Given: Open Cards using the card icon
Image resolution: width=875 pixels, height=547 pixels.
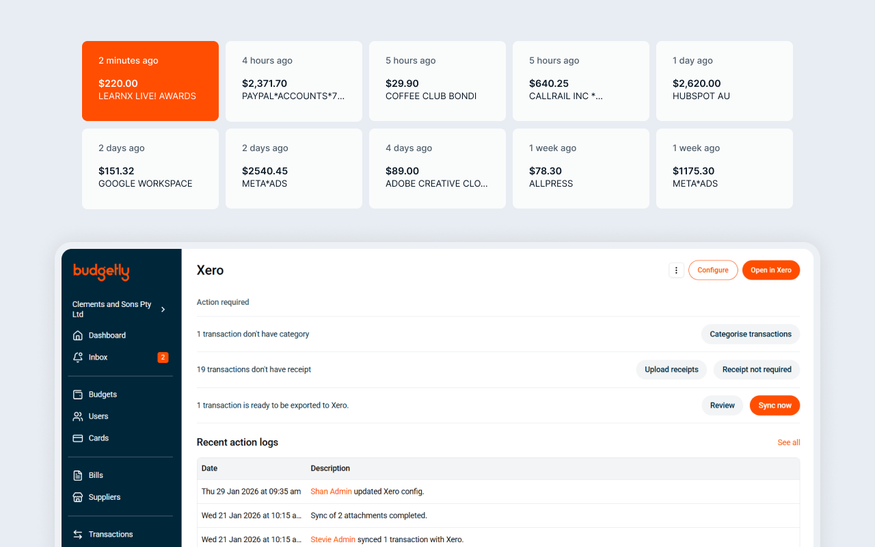Looking at the screenshot, I should point(77,438).
